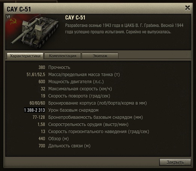Select the highlighted 1 388-2 313 damage value
This screenshot has width=196, height=171.
coord(34,110)
